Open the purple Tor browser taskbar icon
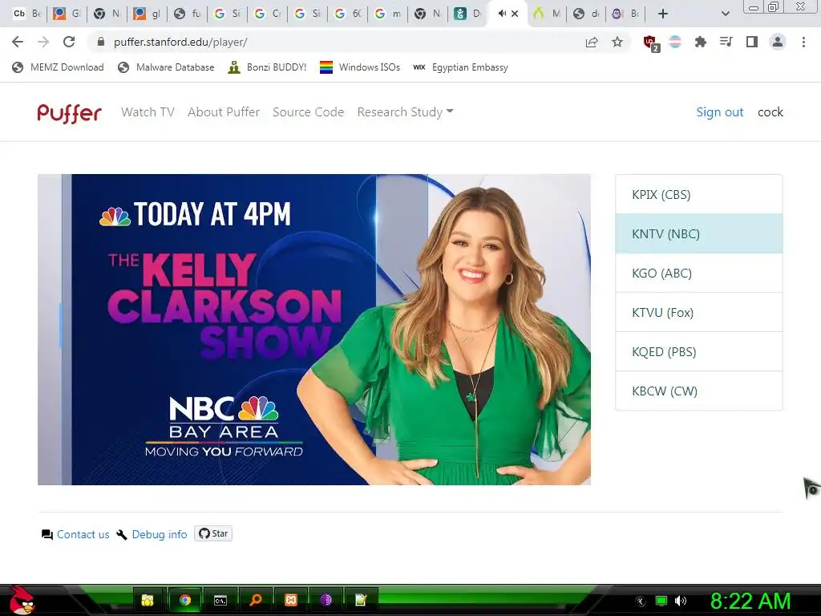This screenshot has width=821, height=616. click(326, 600)
